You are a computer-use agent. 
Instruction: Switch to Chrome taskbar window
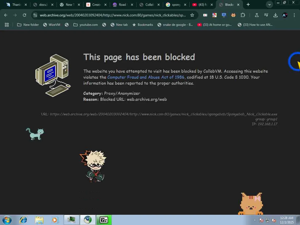coord(87,220)
